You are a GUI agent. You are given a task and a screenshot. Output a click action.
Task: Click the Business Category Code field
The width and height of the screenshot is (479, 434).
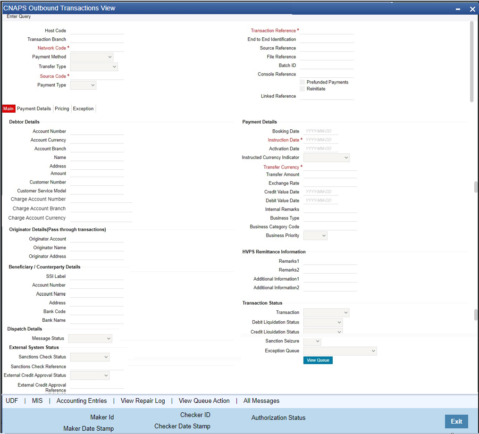click(x=330, y=226)
